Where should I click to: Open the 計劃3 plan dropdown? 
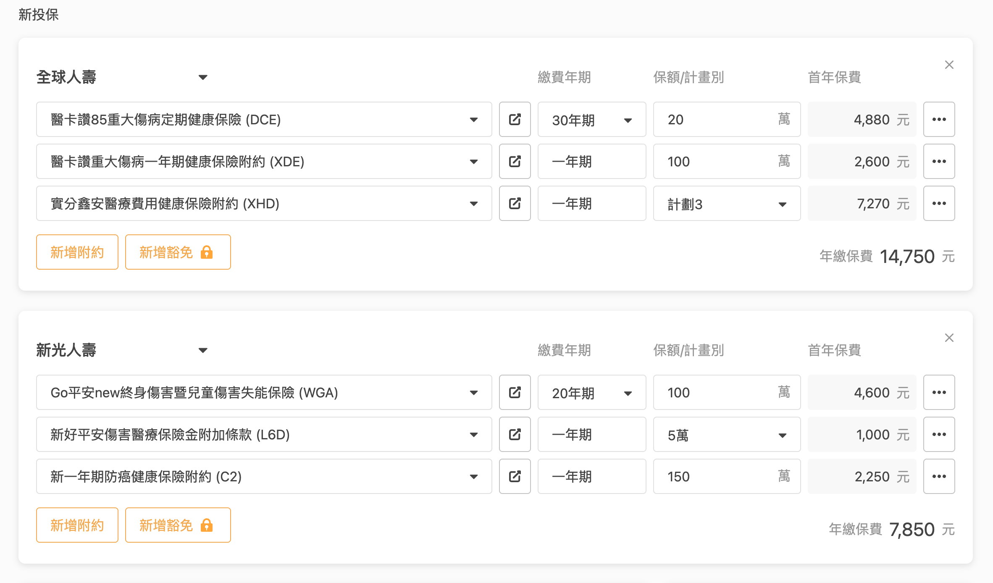point(727,204)
